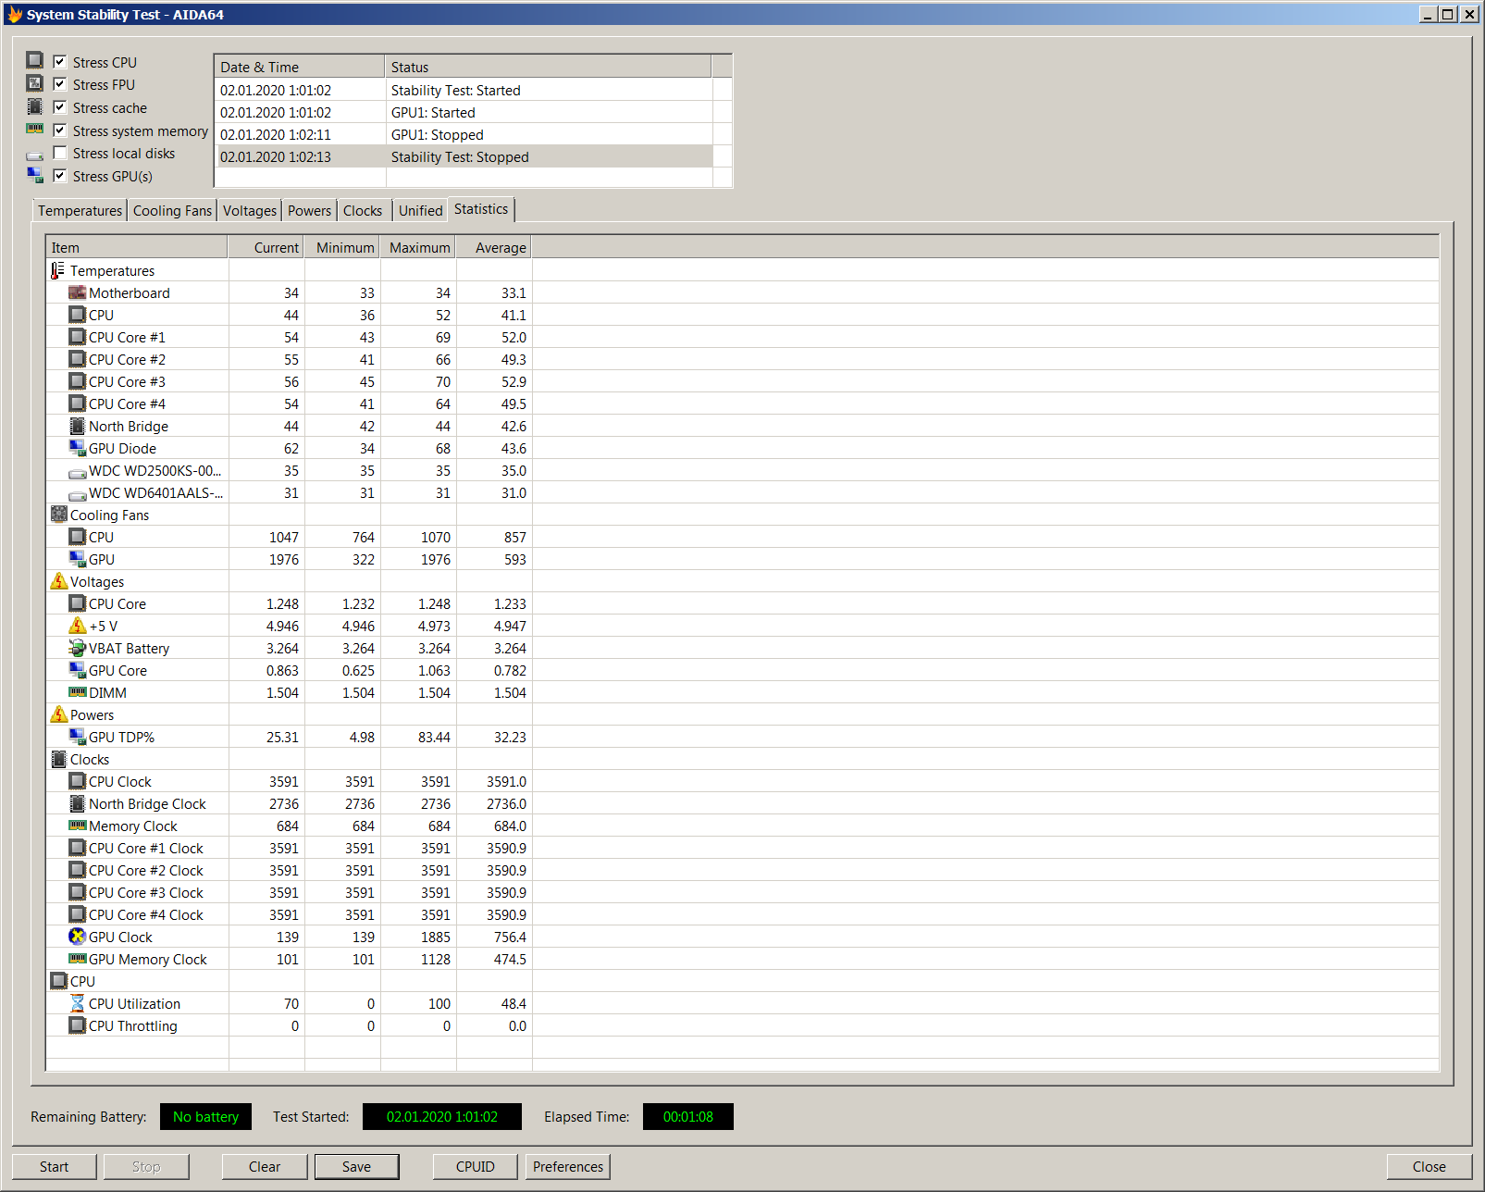Image resolution: width=1485 pixels, height=1192 pixels.
Task: Select the 'Stability Test: Stopped' log row
Action: 464,156
